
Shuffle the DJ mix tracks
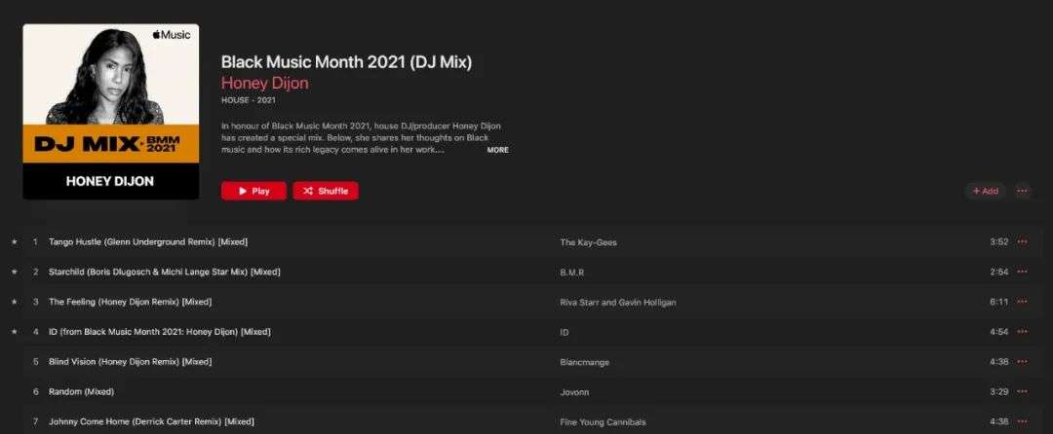pos(326,191)
